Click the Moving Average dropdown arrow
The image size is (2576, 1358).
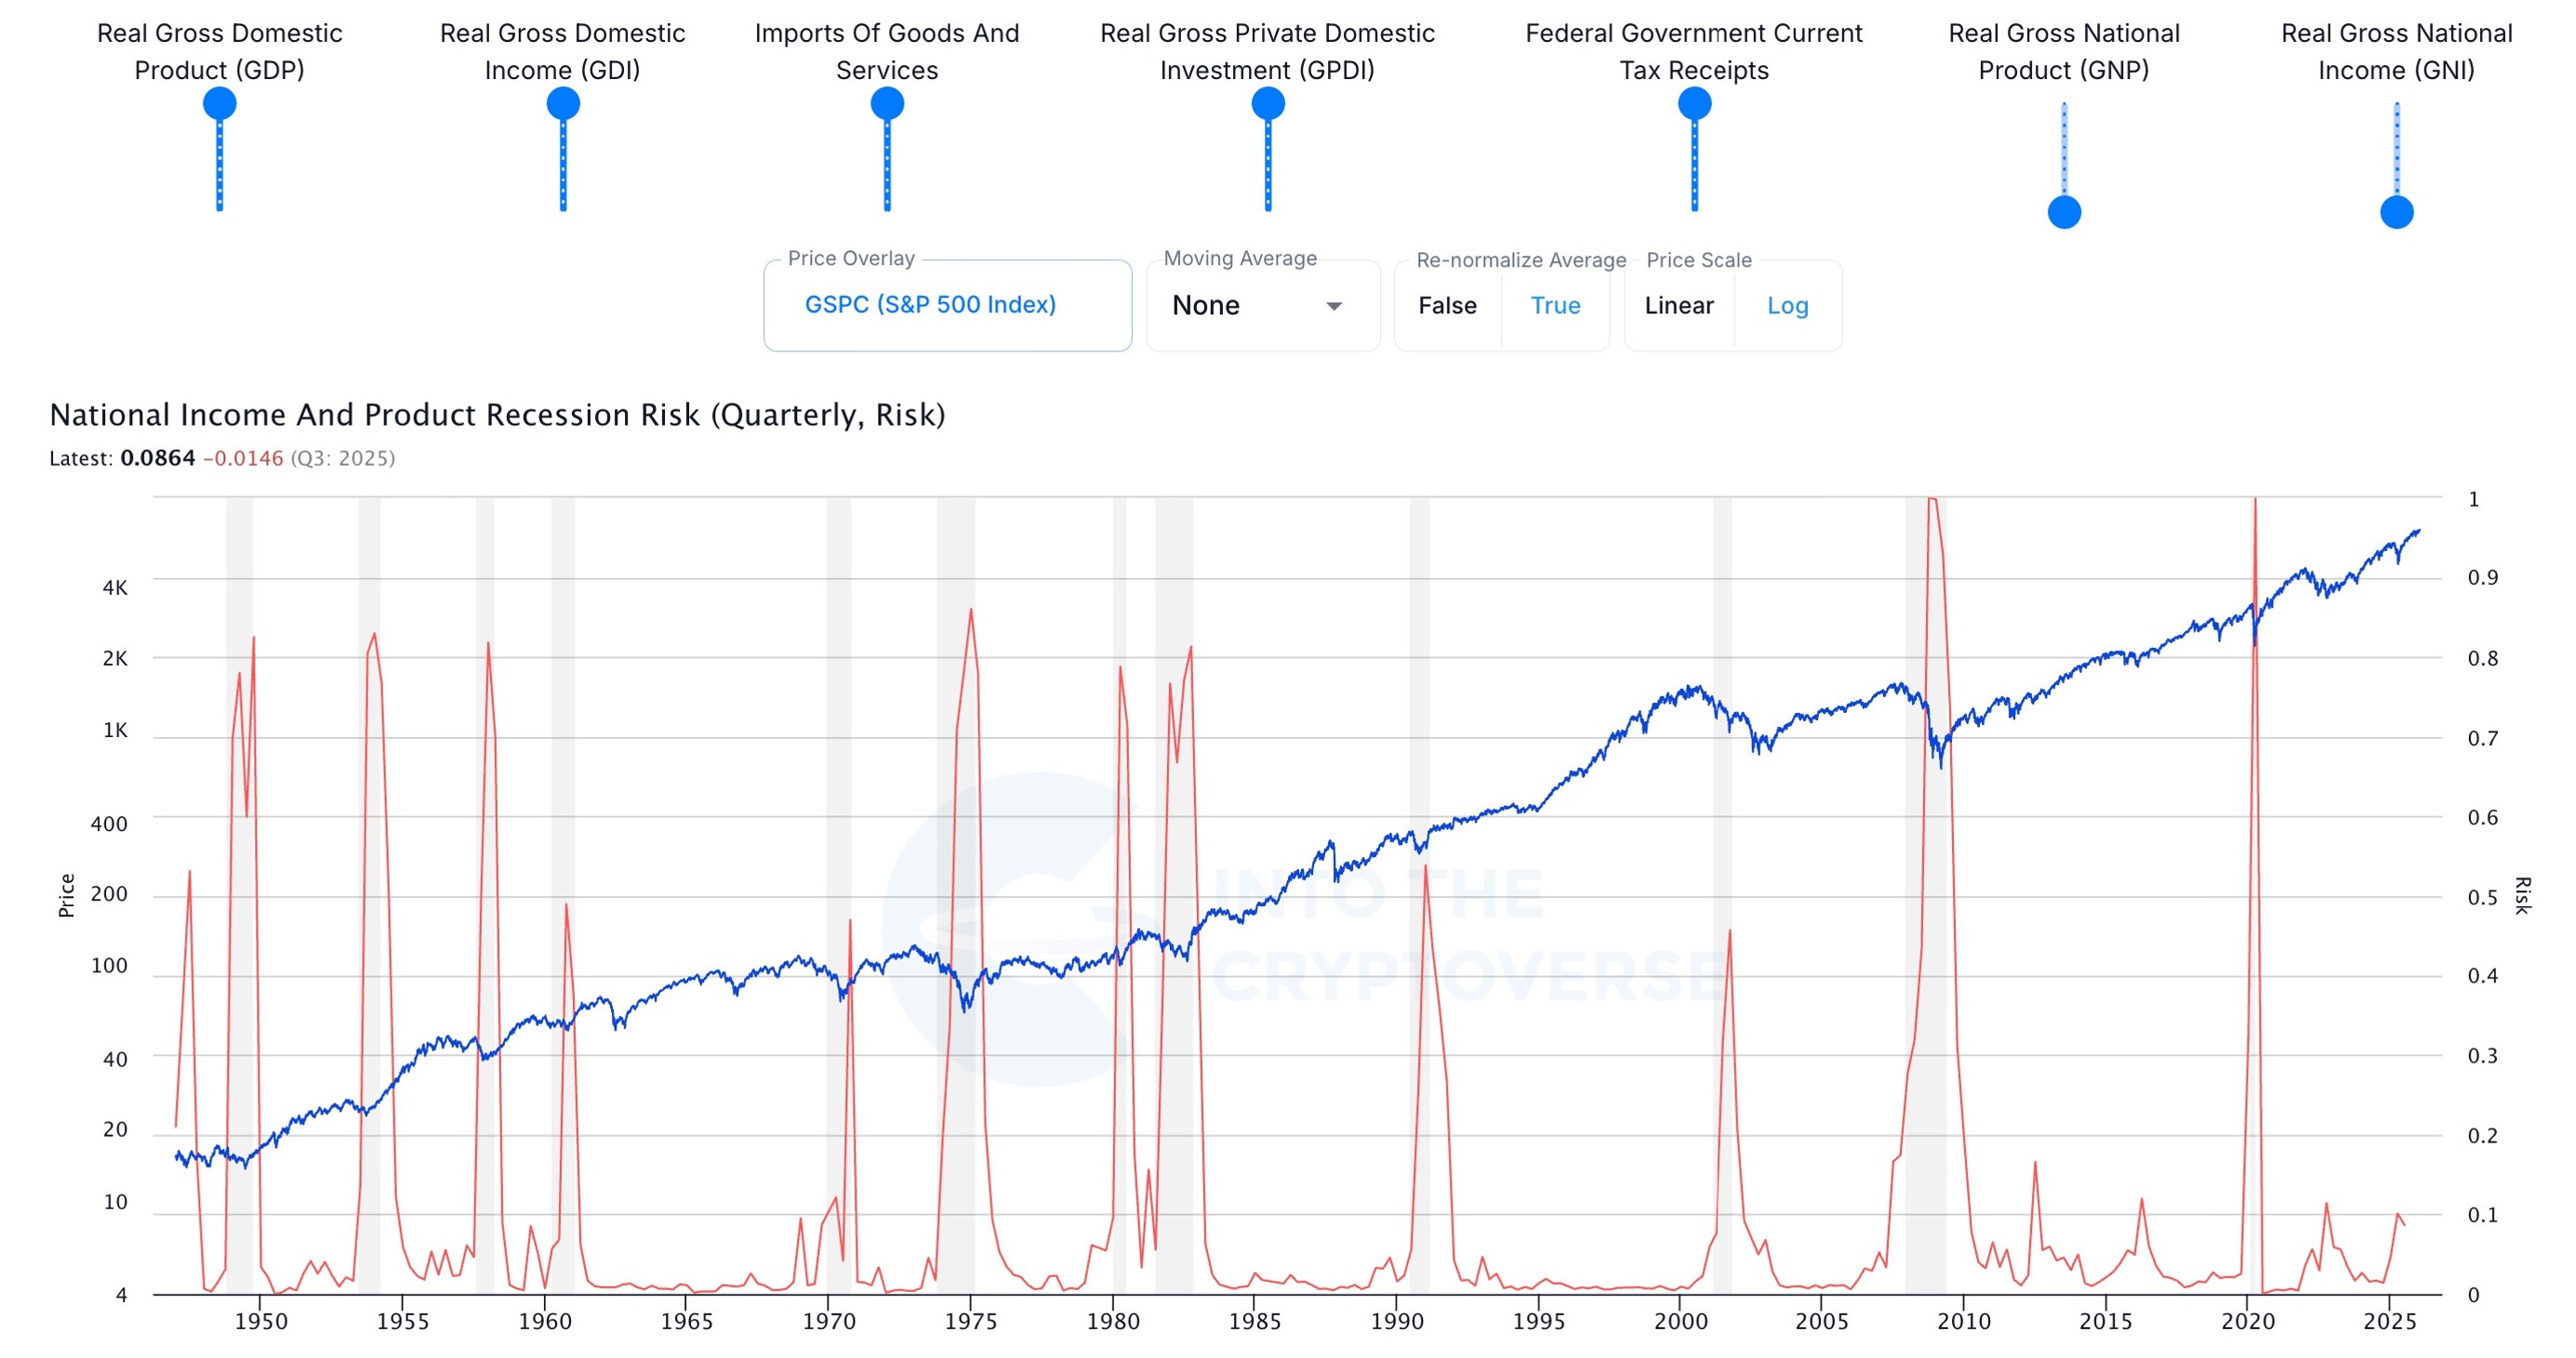click(x=1334, y=306)
